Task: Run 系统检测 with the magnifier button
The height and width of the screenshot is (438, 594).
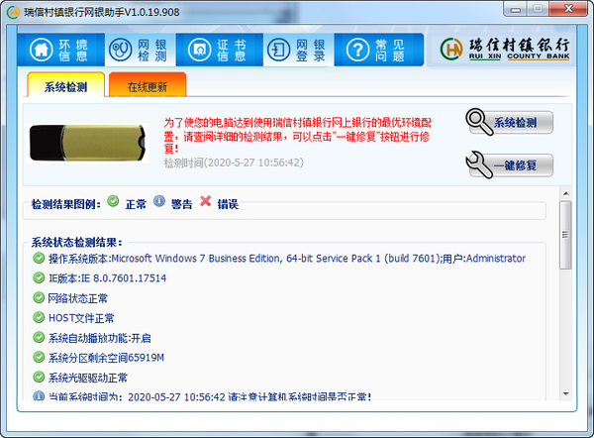Action: pos(510,122)
